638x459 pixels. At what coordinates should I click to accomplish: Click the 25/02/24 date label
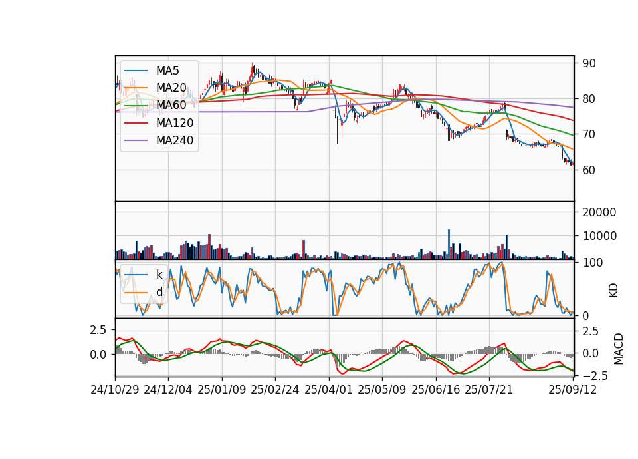275,390
